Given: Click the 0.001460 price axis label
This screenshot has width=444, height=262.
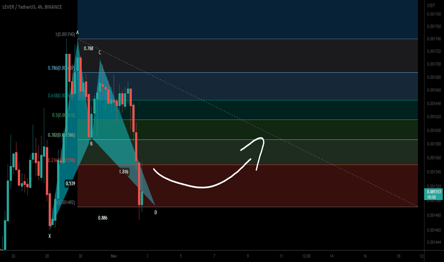Looking at the screenshot, I should pyautogui.click(x=434, y=230).
